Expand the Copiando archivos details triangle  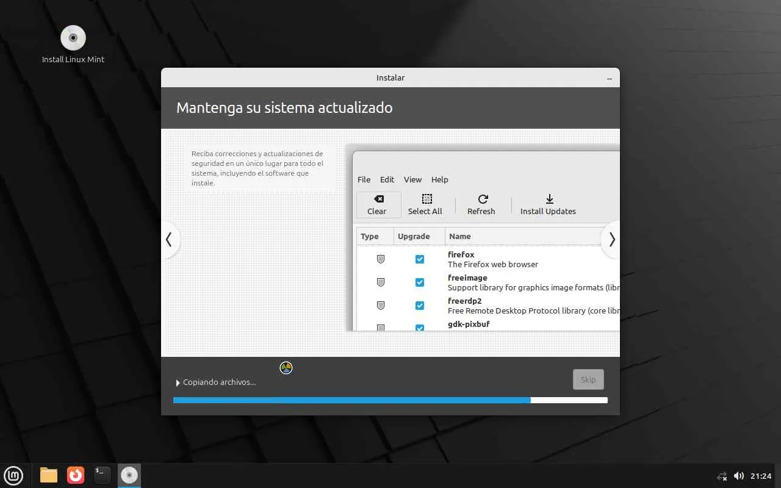click(x=178, y=382)
